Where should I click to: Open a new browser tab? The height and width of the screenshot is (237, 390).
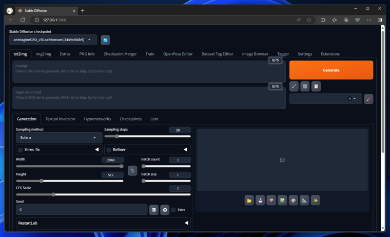coord(83,11)
